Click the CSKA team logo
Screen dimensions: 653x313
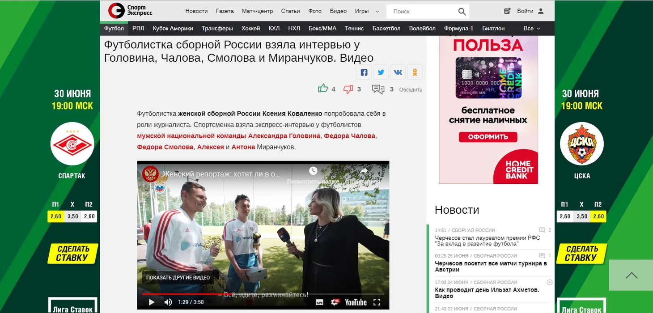[x=582, y=144]
